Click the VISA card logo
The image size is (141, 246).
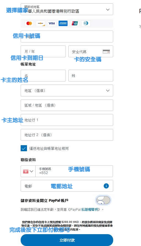click(x=52, y=23)
